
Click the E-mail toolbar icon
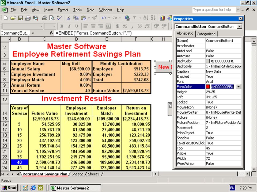coord(28,18)
